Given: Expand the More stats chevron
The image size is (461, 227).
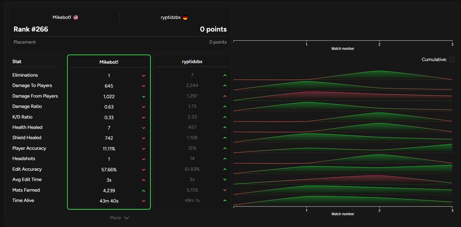Looking at the screenshot, I should coord(127,218).
